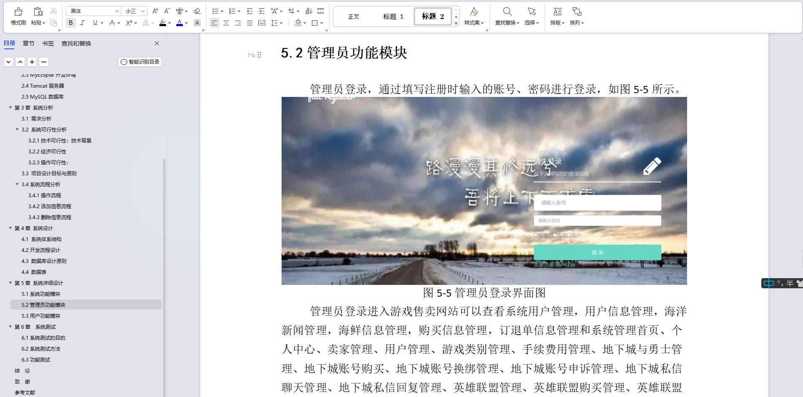Switch to the 查找和替换 tab
This screenshot has height=397, width=803.
coord(76,43)
